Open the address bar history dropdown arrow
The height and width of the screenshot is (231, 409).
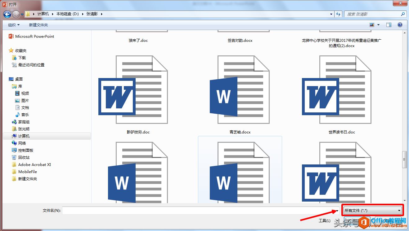[x=331, y=14]
